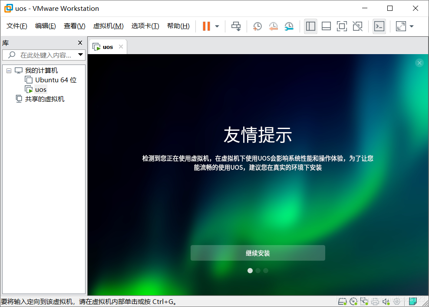The width and height of the screenshot is (429, 307).
Task: Open the 文件(F) menu
Action: (x=16, y=26)
